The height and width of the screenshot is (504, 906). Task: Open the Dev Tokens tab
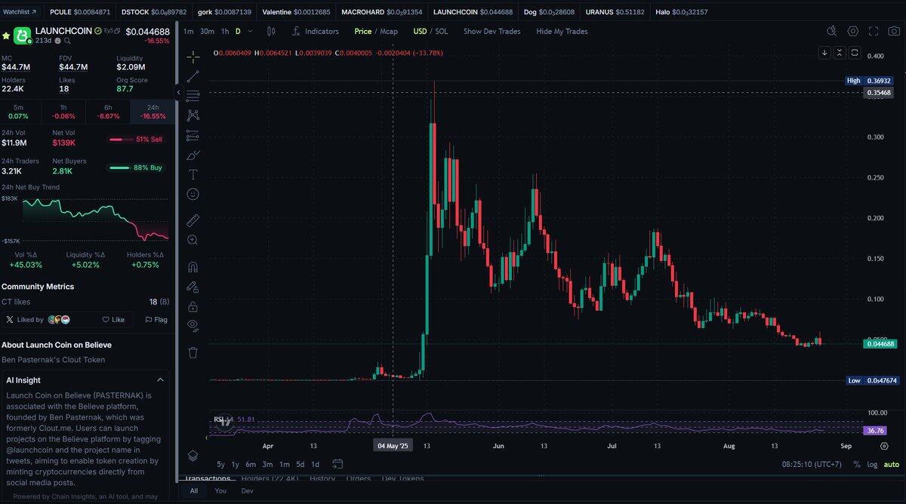[402, 478]
